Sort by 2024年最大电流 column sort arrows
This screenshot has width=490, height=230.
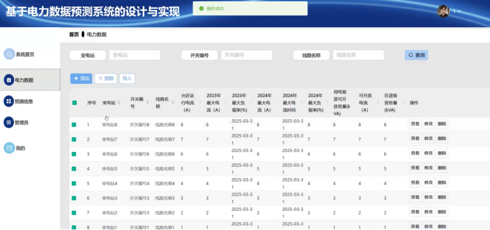tap(277, 103)
